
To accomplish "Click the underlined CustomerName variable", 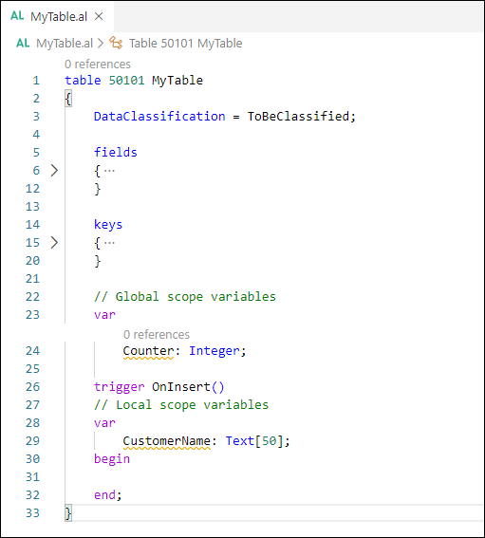I will tap(166, 441).
